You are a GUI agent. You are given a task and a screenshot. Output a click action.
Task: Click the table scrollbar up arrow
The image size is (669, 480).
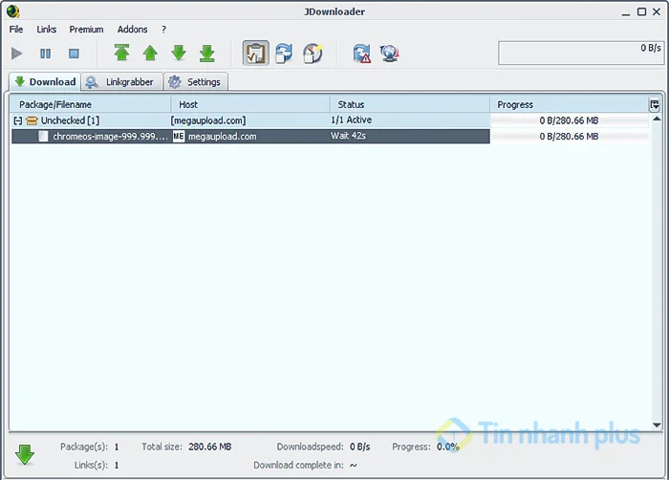[658, 119]
